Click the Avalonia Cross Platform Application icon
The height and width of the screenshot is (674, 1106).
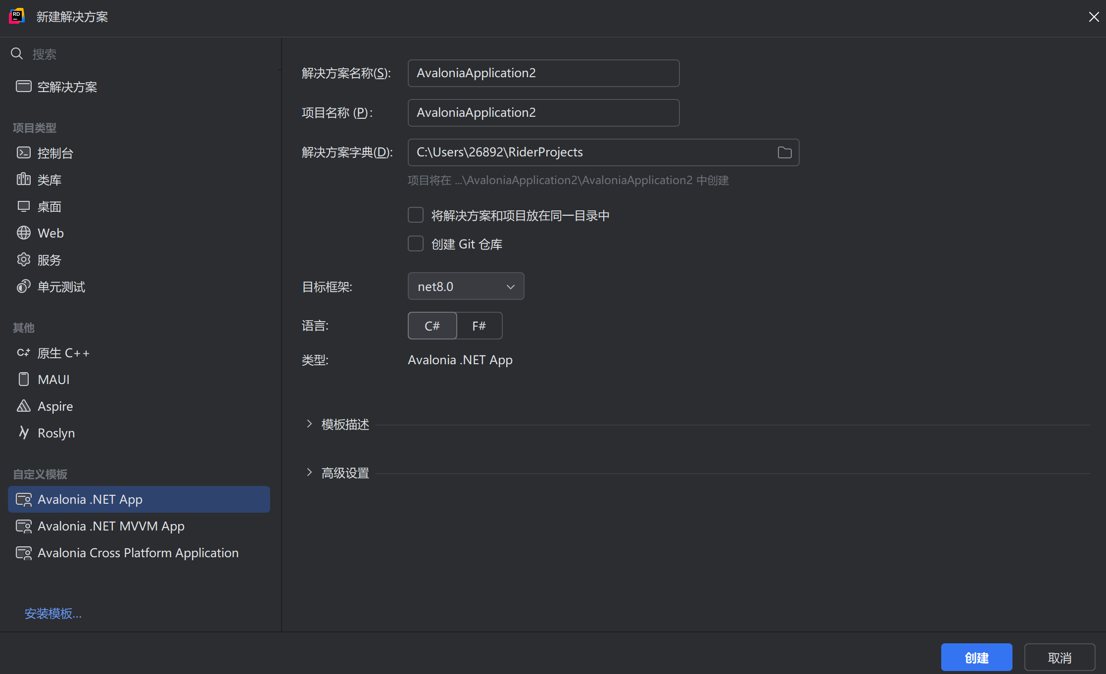pos(24,553)
